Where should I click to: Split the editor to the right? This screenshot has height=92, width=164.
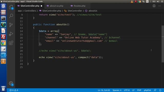click(154, 6)
